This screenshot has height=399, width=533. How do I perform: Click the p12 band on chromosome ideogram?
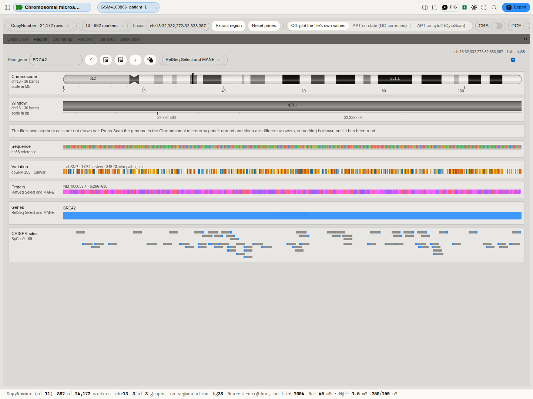click(x=96, y=79)
